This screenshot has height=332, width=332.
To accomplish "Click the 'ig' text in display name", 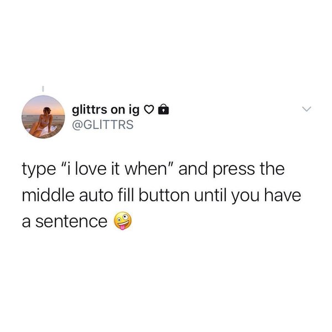I will [133, 111].
